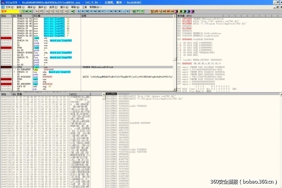
Task: Show Handles window with H button
Action: tap(99, 11)
